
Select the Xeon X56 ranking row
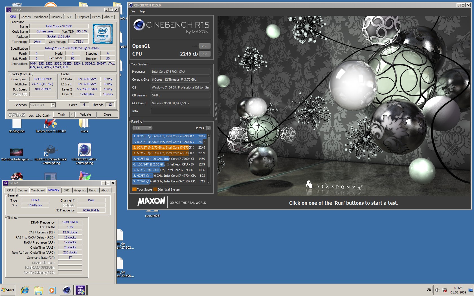[169, 164]
